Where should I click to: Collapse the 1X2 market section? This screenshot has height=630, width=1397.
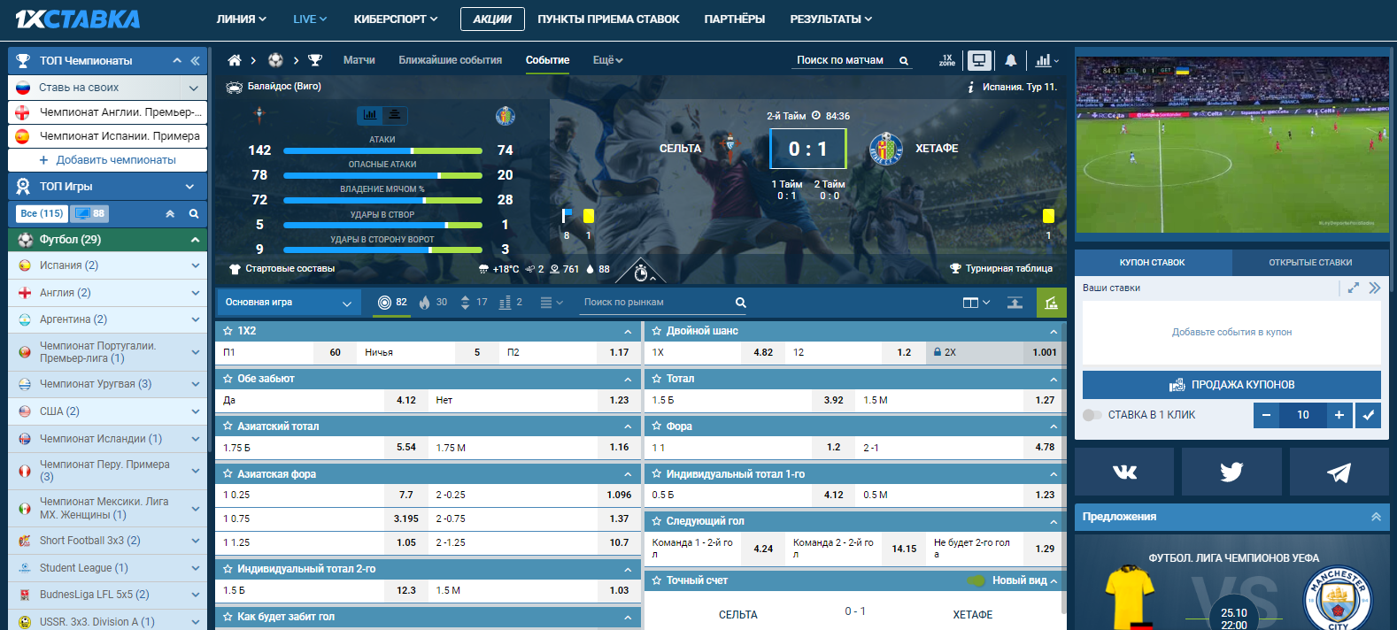(x=628, y=331)
